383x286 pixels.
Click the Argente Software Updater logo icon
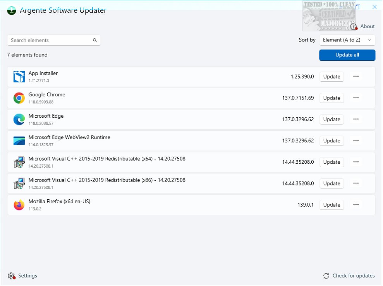click(12, 10)
